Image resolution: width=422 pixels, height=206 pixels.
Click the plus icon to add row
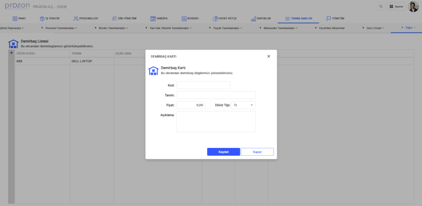11,53
